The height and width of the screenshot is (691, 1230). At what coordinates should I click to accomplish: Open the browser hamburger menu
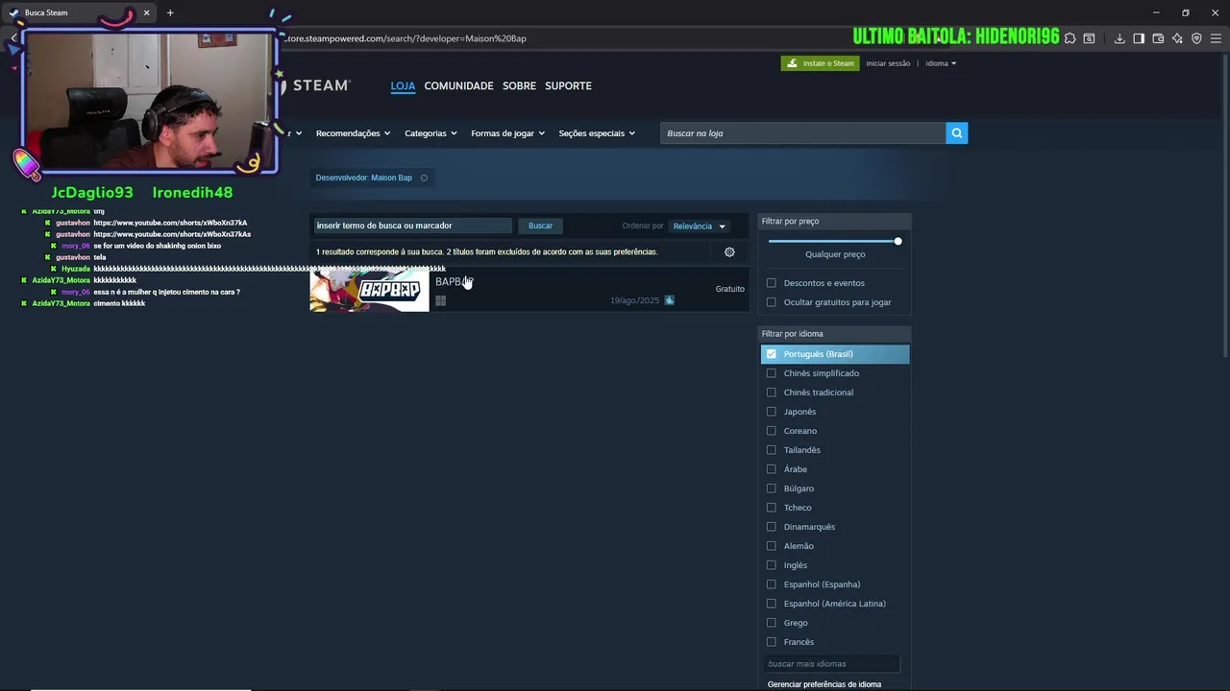[1216, 38]
